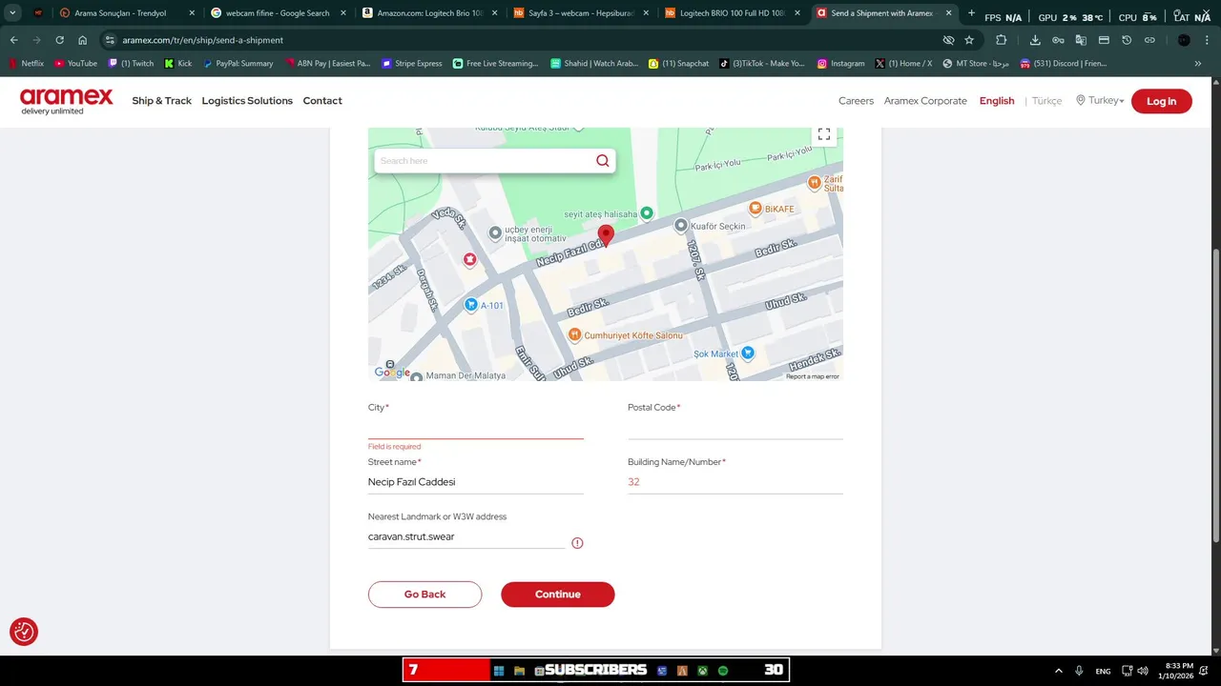
Task: Open Windows Start button
Action: point(498,671)
